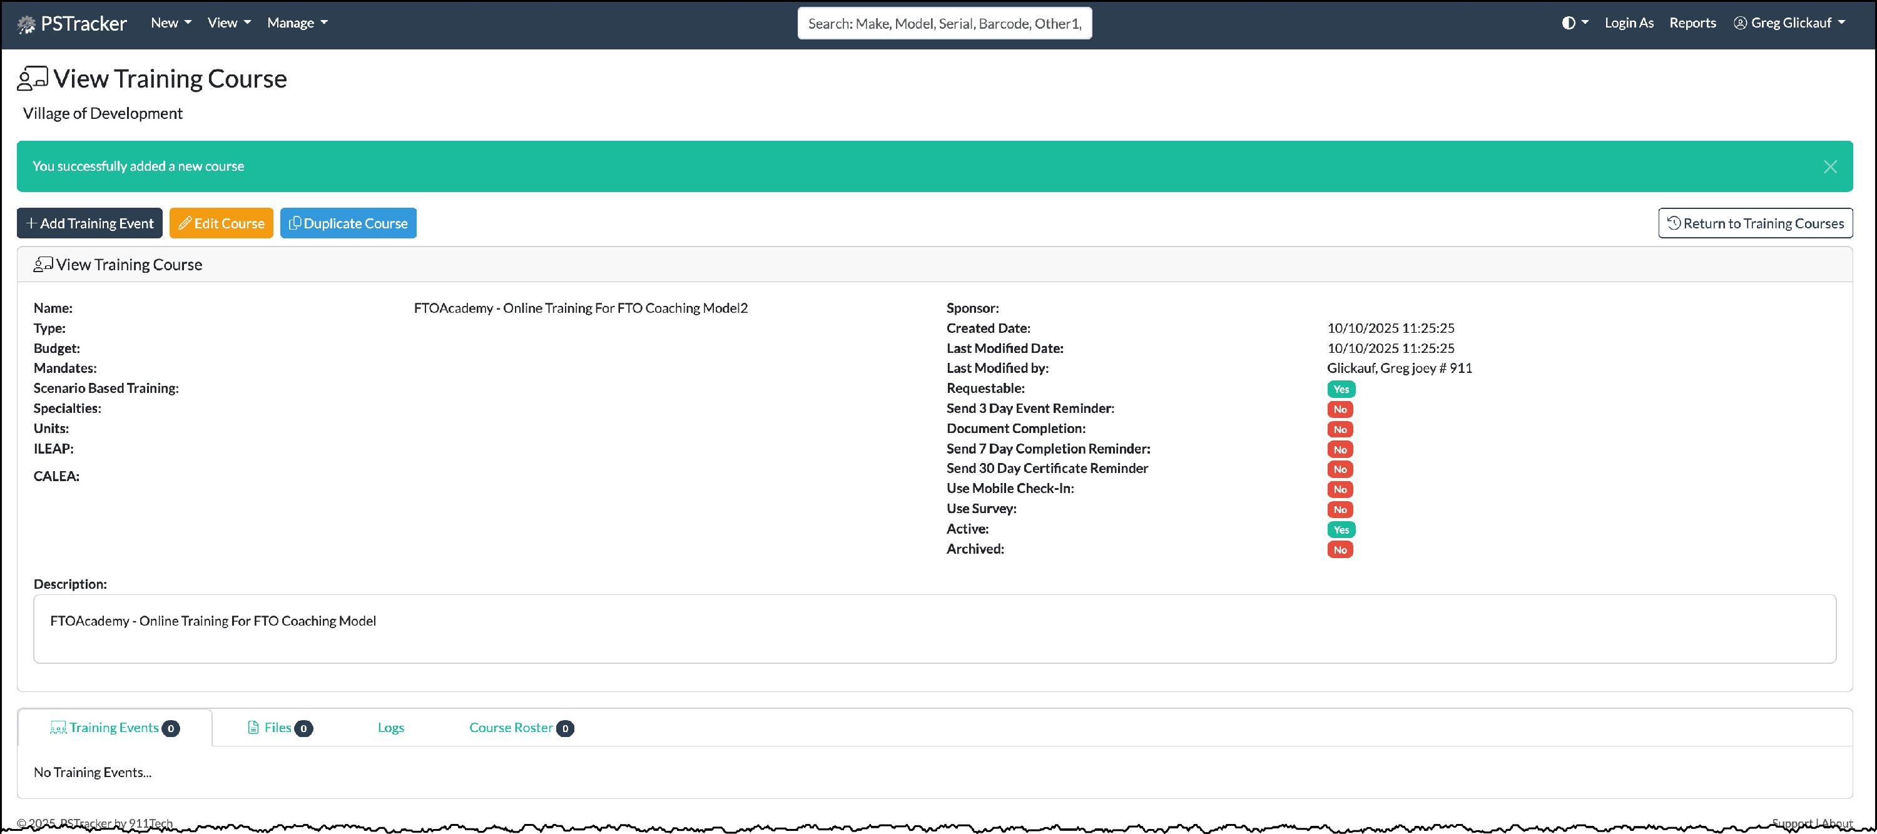The width and height of the screenshot is (1877, 834).
Task: Open the theme contrast toggle dropdown
Action: [x=1574, y=23]
